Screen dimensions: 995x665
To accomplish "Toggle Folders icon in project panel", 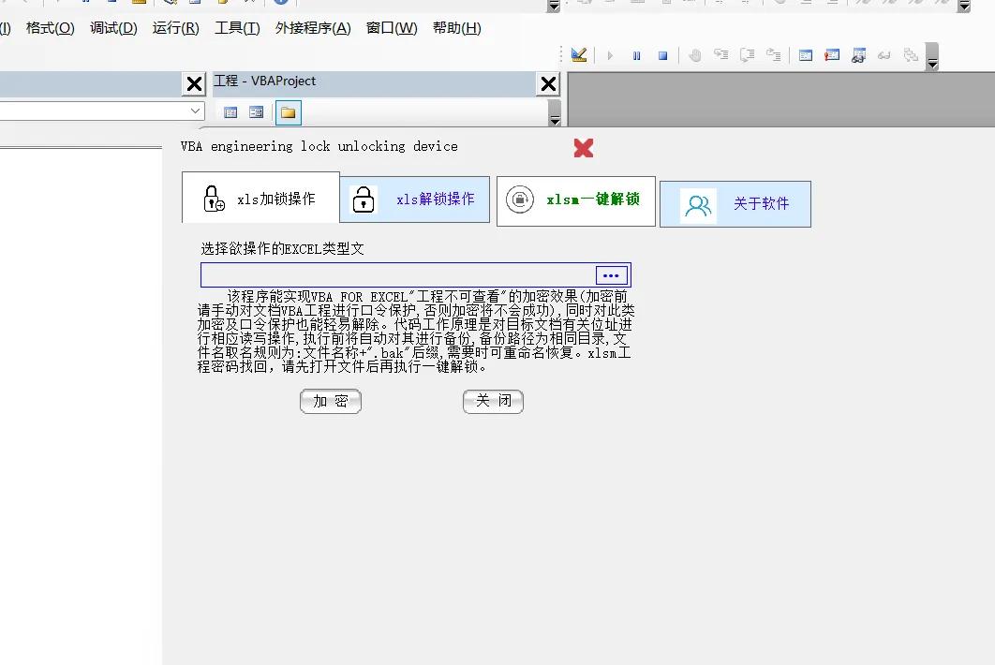I will pos(288,113).
